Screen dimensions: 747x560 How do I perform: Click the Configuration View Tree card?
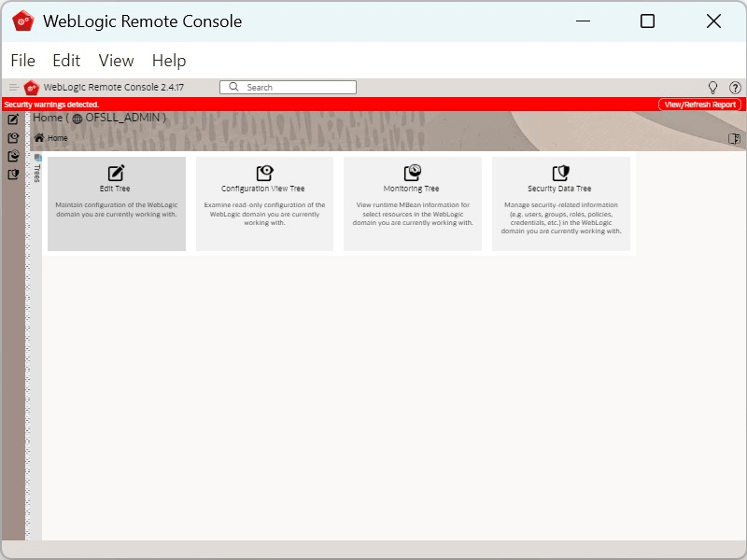tap(264, 203)
